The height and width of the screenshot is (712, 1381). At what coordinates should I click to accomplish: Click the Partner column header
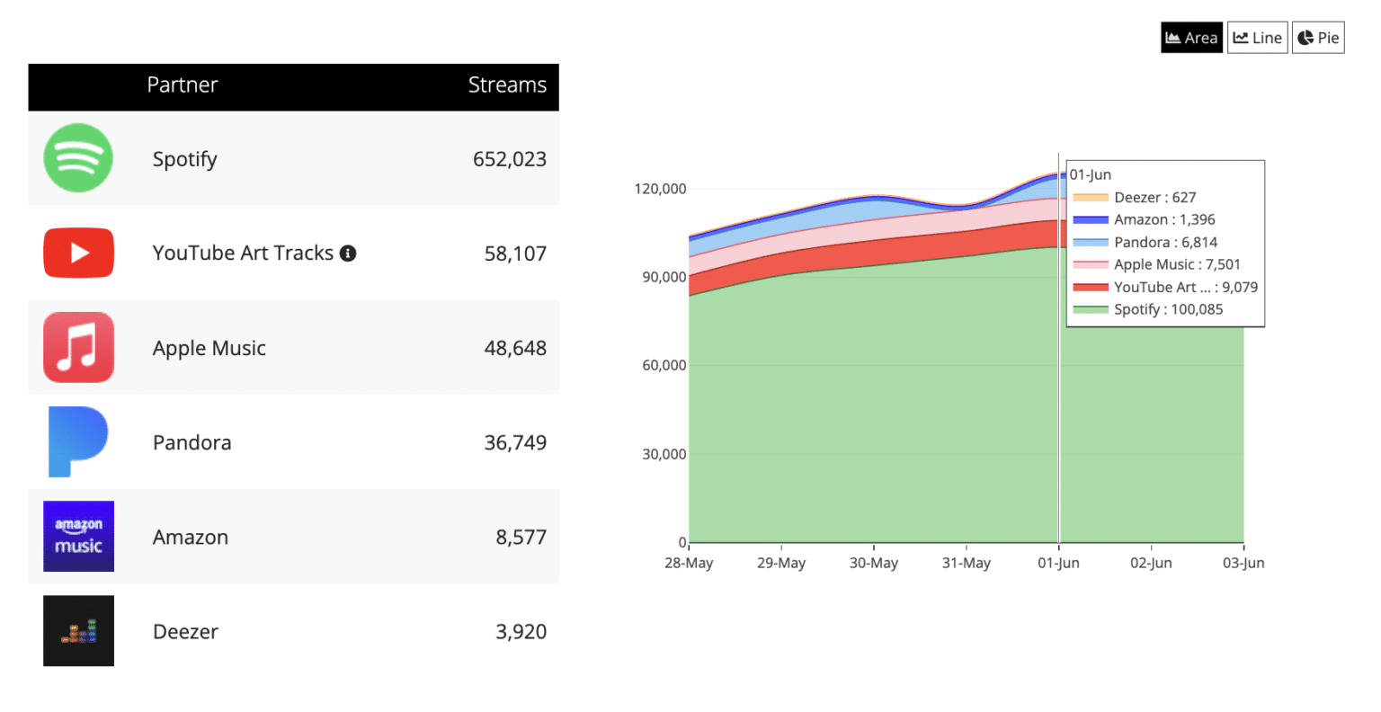pyautogui.click(x=183, y=85)
